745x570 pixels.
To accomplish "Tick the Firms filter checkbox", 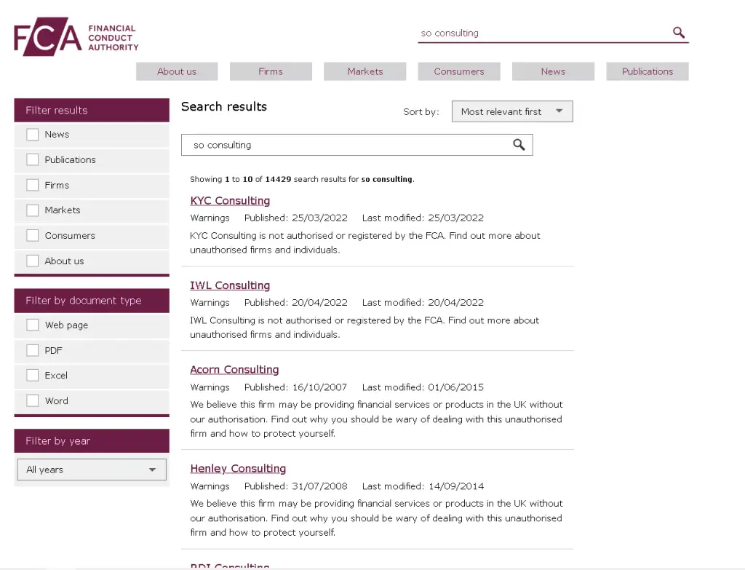I will pyautogui.click(x=32, y=185).
